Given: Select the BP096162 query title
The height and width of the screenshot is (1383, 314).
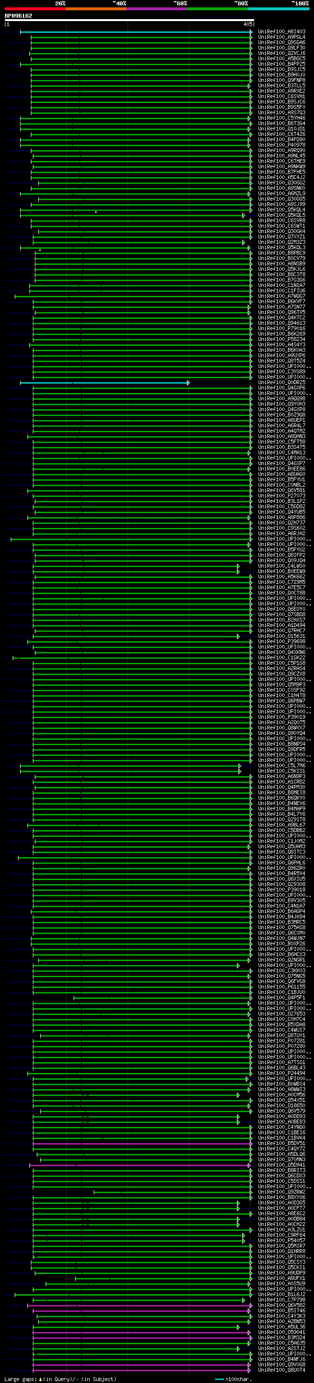Looking at the screenshot, I should [18, 16].
